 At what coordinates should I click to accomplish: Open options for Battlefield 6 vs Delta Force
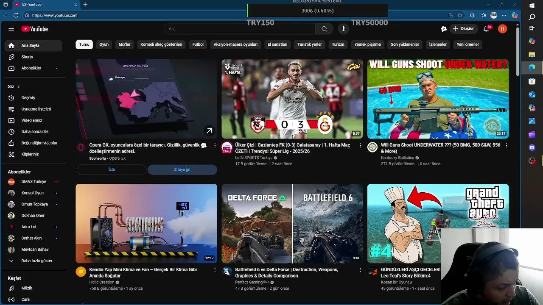pyautogui.click(x=361, y=270)
